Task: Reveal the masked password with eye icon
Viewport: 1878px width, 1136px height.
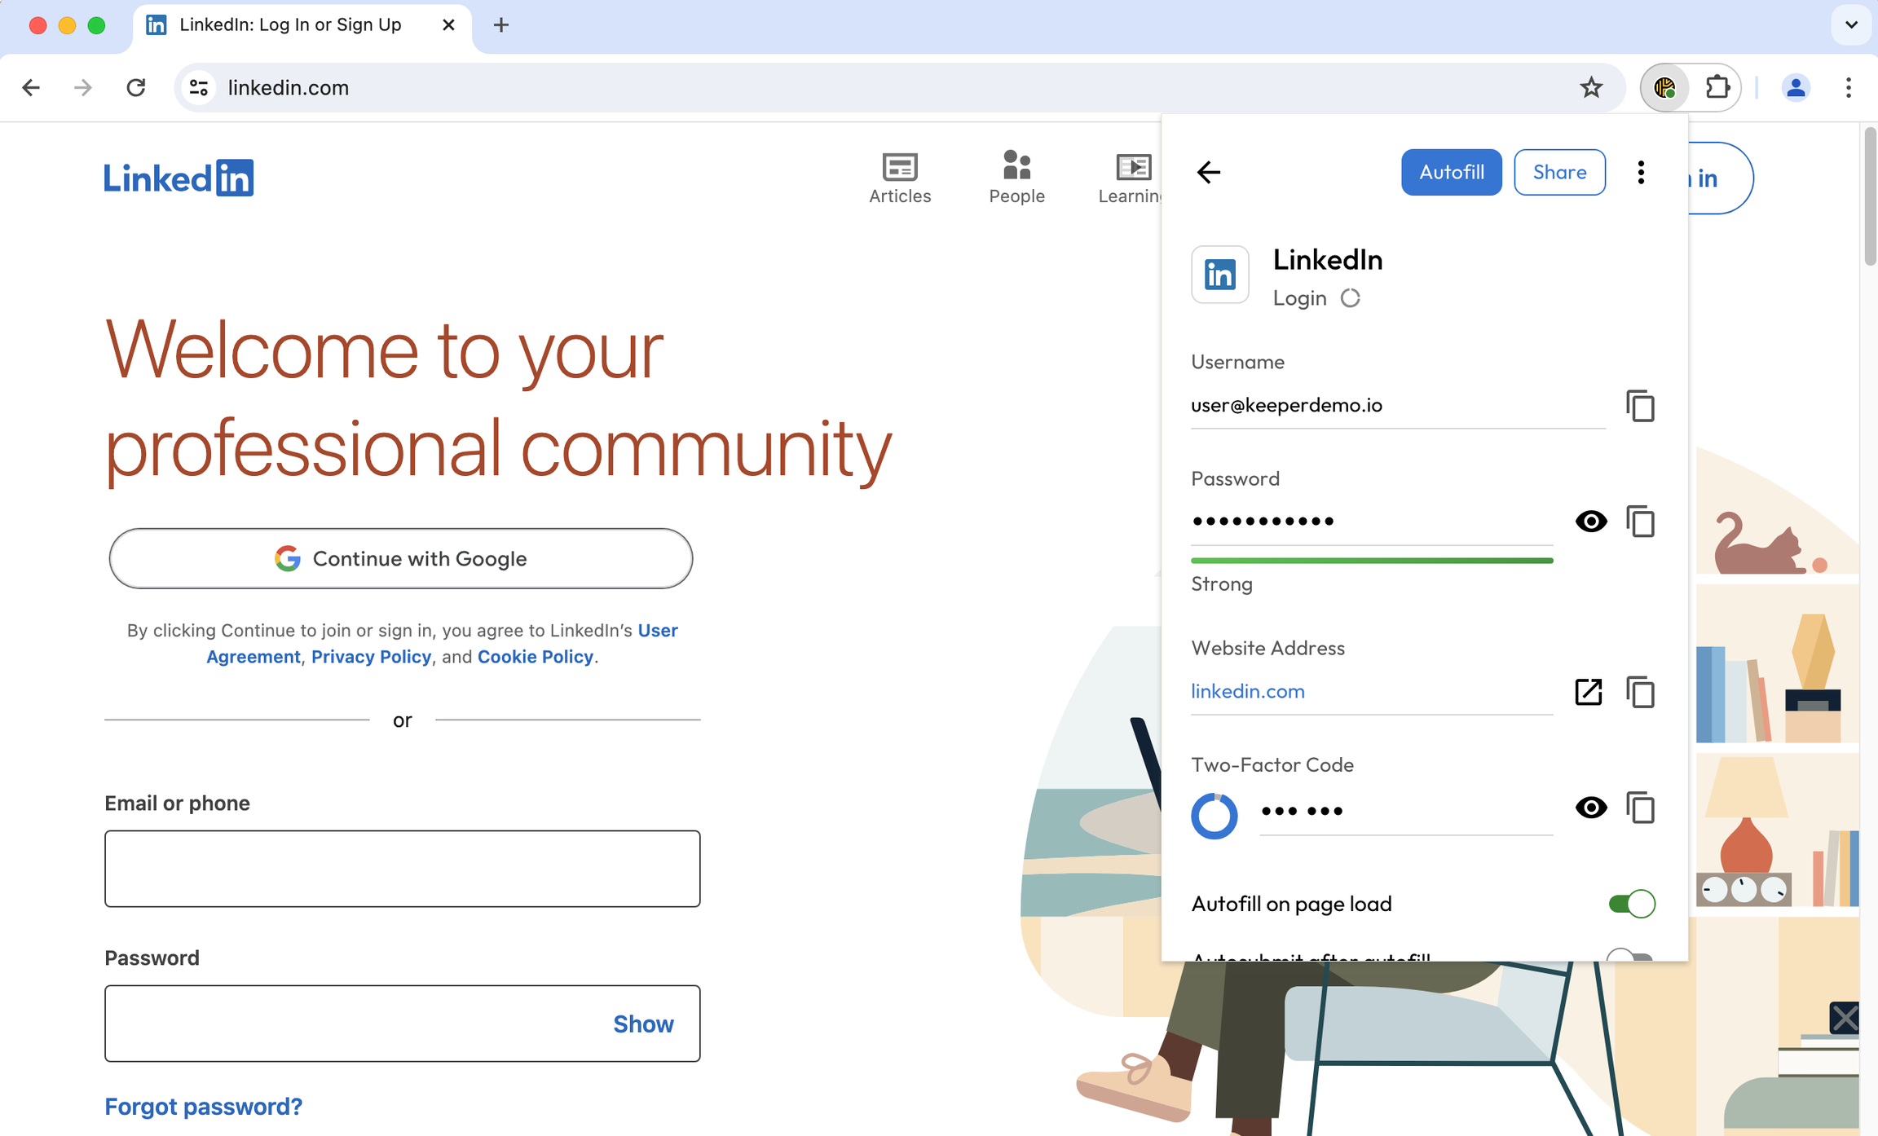Action: [x=1590, y=522]
